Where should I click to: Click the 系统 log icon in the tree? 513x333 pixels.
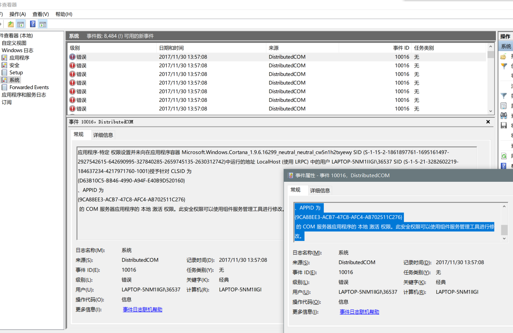4,80
